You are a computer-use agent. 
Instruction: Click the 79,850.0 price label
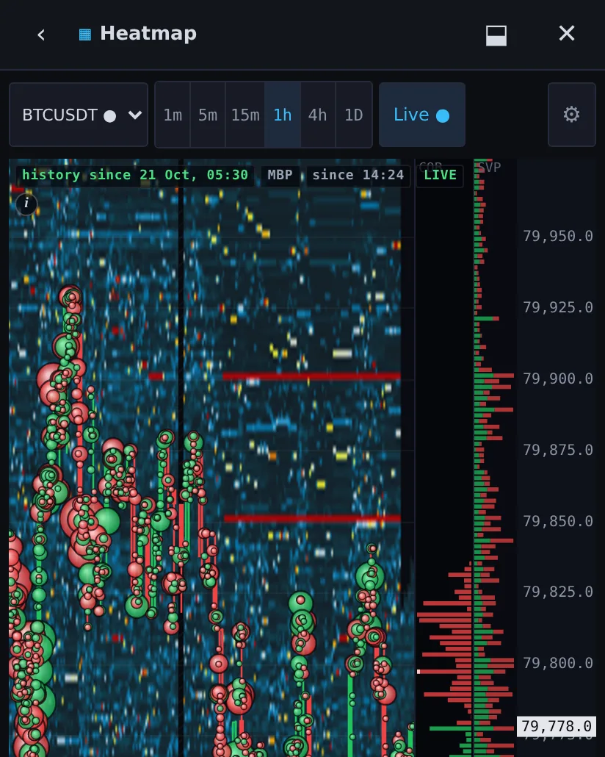[x=558, y=521]
